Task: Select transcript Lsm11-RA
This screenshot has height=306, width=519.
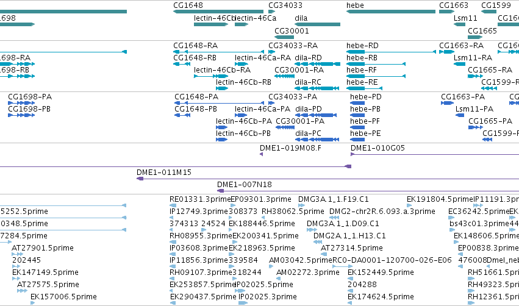Action: (473, 58)
